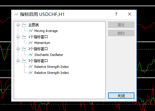Click the Momentum indicator icon
Viewport: 155px width, 111px height.
coord(30,43)
